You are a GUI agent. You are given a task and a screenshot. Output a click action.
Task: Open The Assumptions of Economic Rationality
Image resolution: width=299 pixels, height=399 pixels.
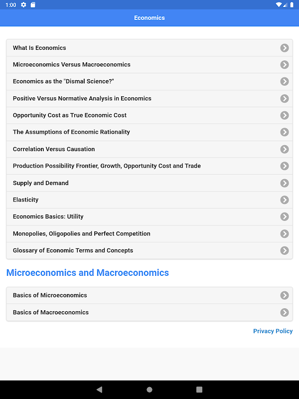point(71,132)
